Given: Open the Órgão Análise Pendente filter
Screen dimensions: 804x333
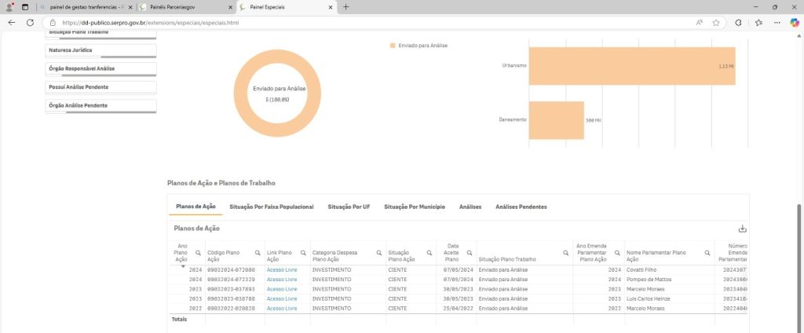Looking at the screenshot, I should (101, 106).
